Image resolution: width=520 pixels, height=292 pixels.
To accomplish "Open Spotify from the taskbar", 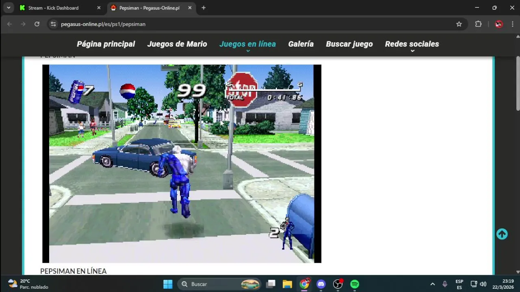I will (355, 284).
